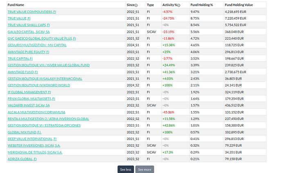282x173 pixels.
Task: Select the +15.38% activity value
Action: (169, 45)
